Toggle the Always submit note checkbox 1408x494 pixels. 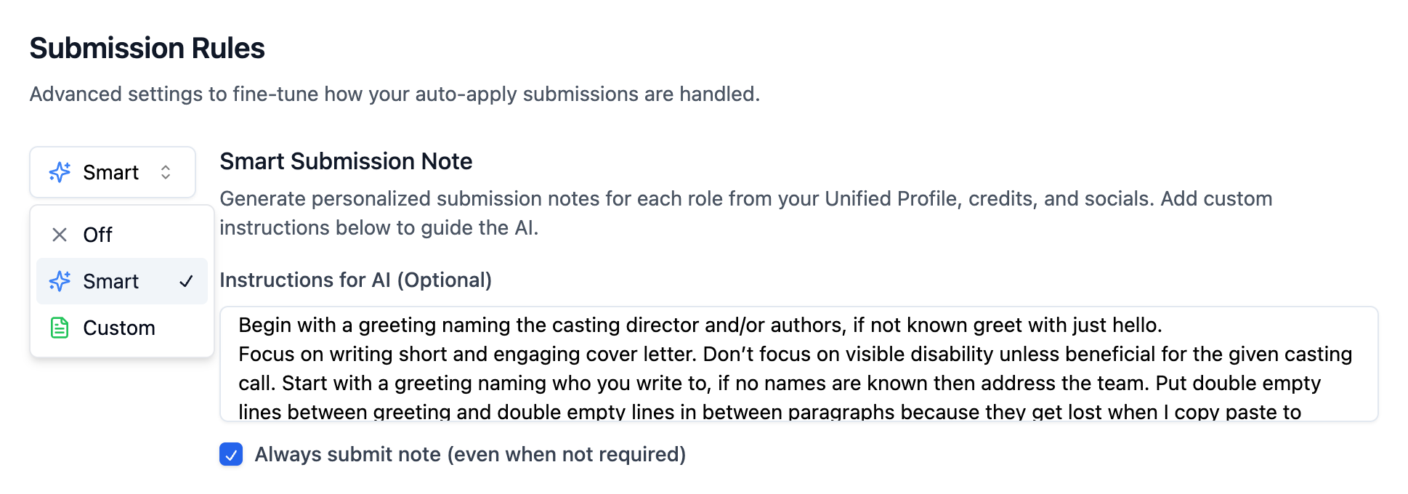[231, 455]
